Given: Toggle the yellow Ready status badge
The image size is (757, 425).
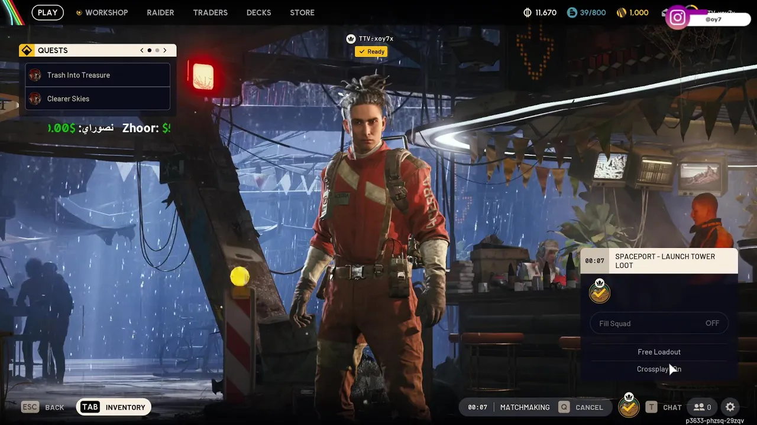Looking at the screenshot, I should tap(371, 52).
